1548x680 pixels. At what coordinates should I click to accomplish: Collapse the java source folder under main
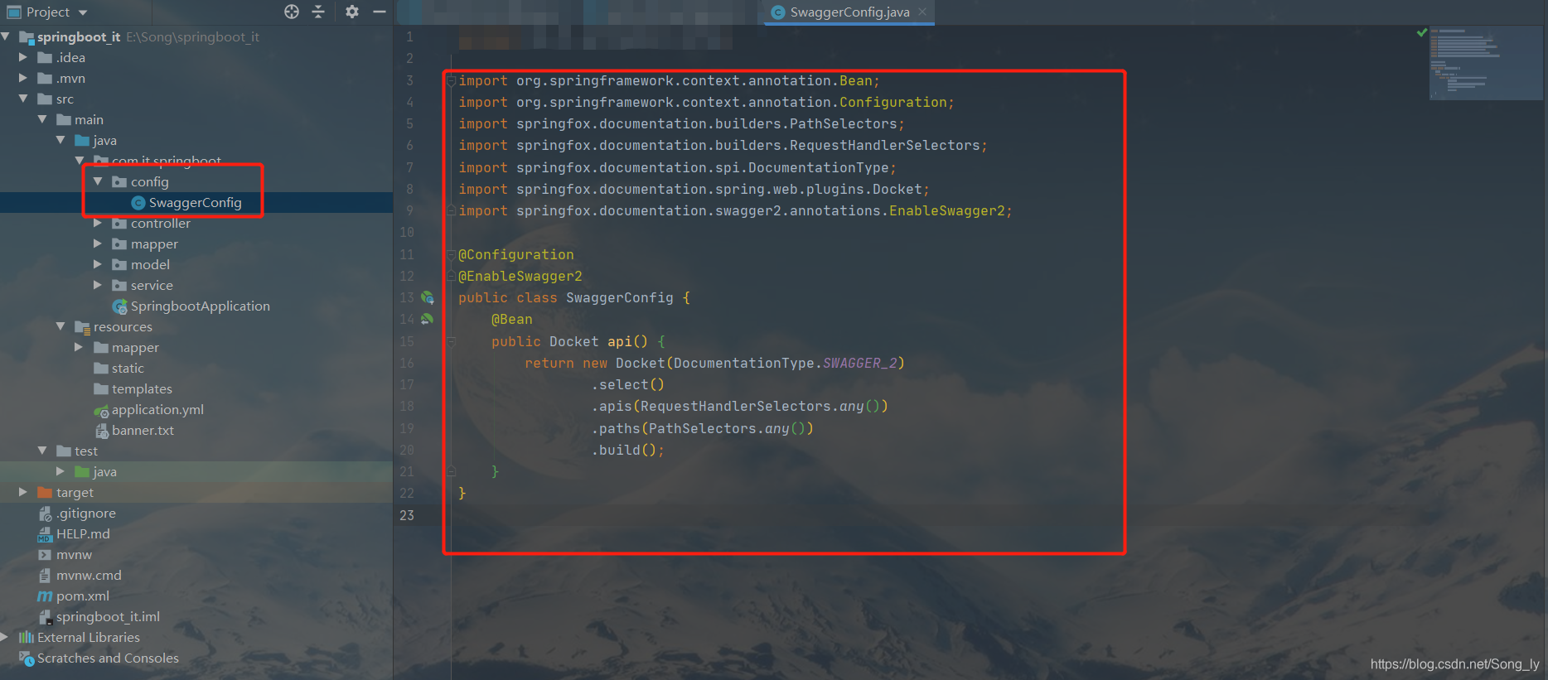coord(60,140)
